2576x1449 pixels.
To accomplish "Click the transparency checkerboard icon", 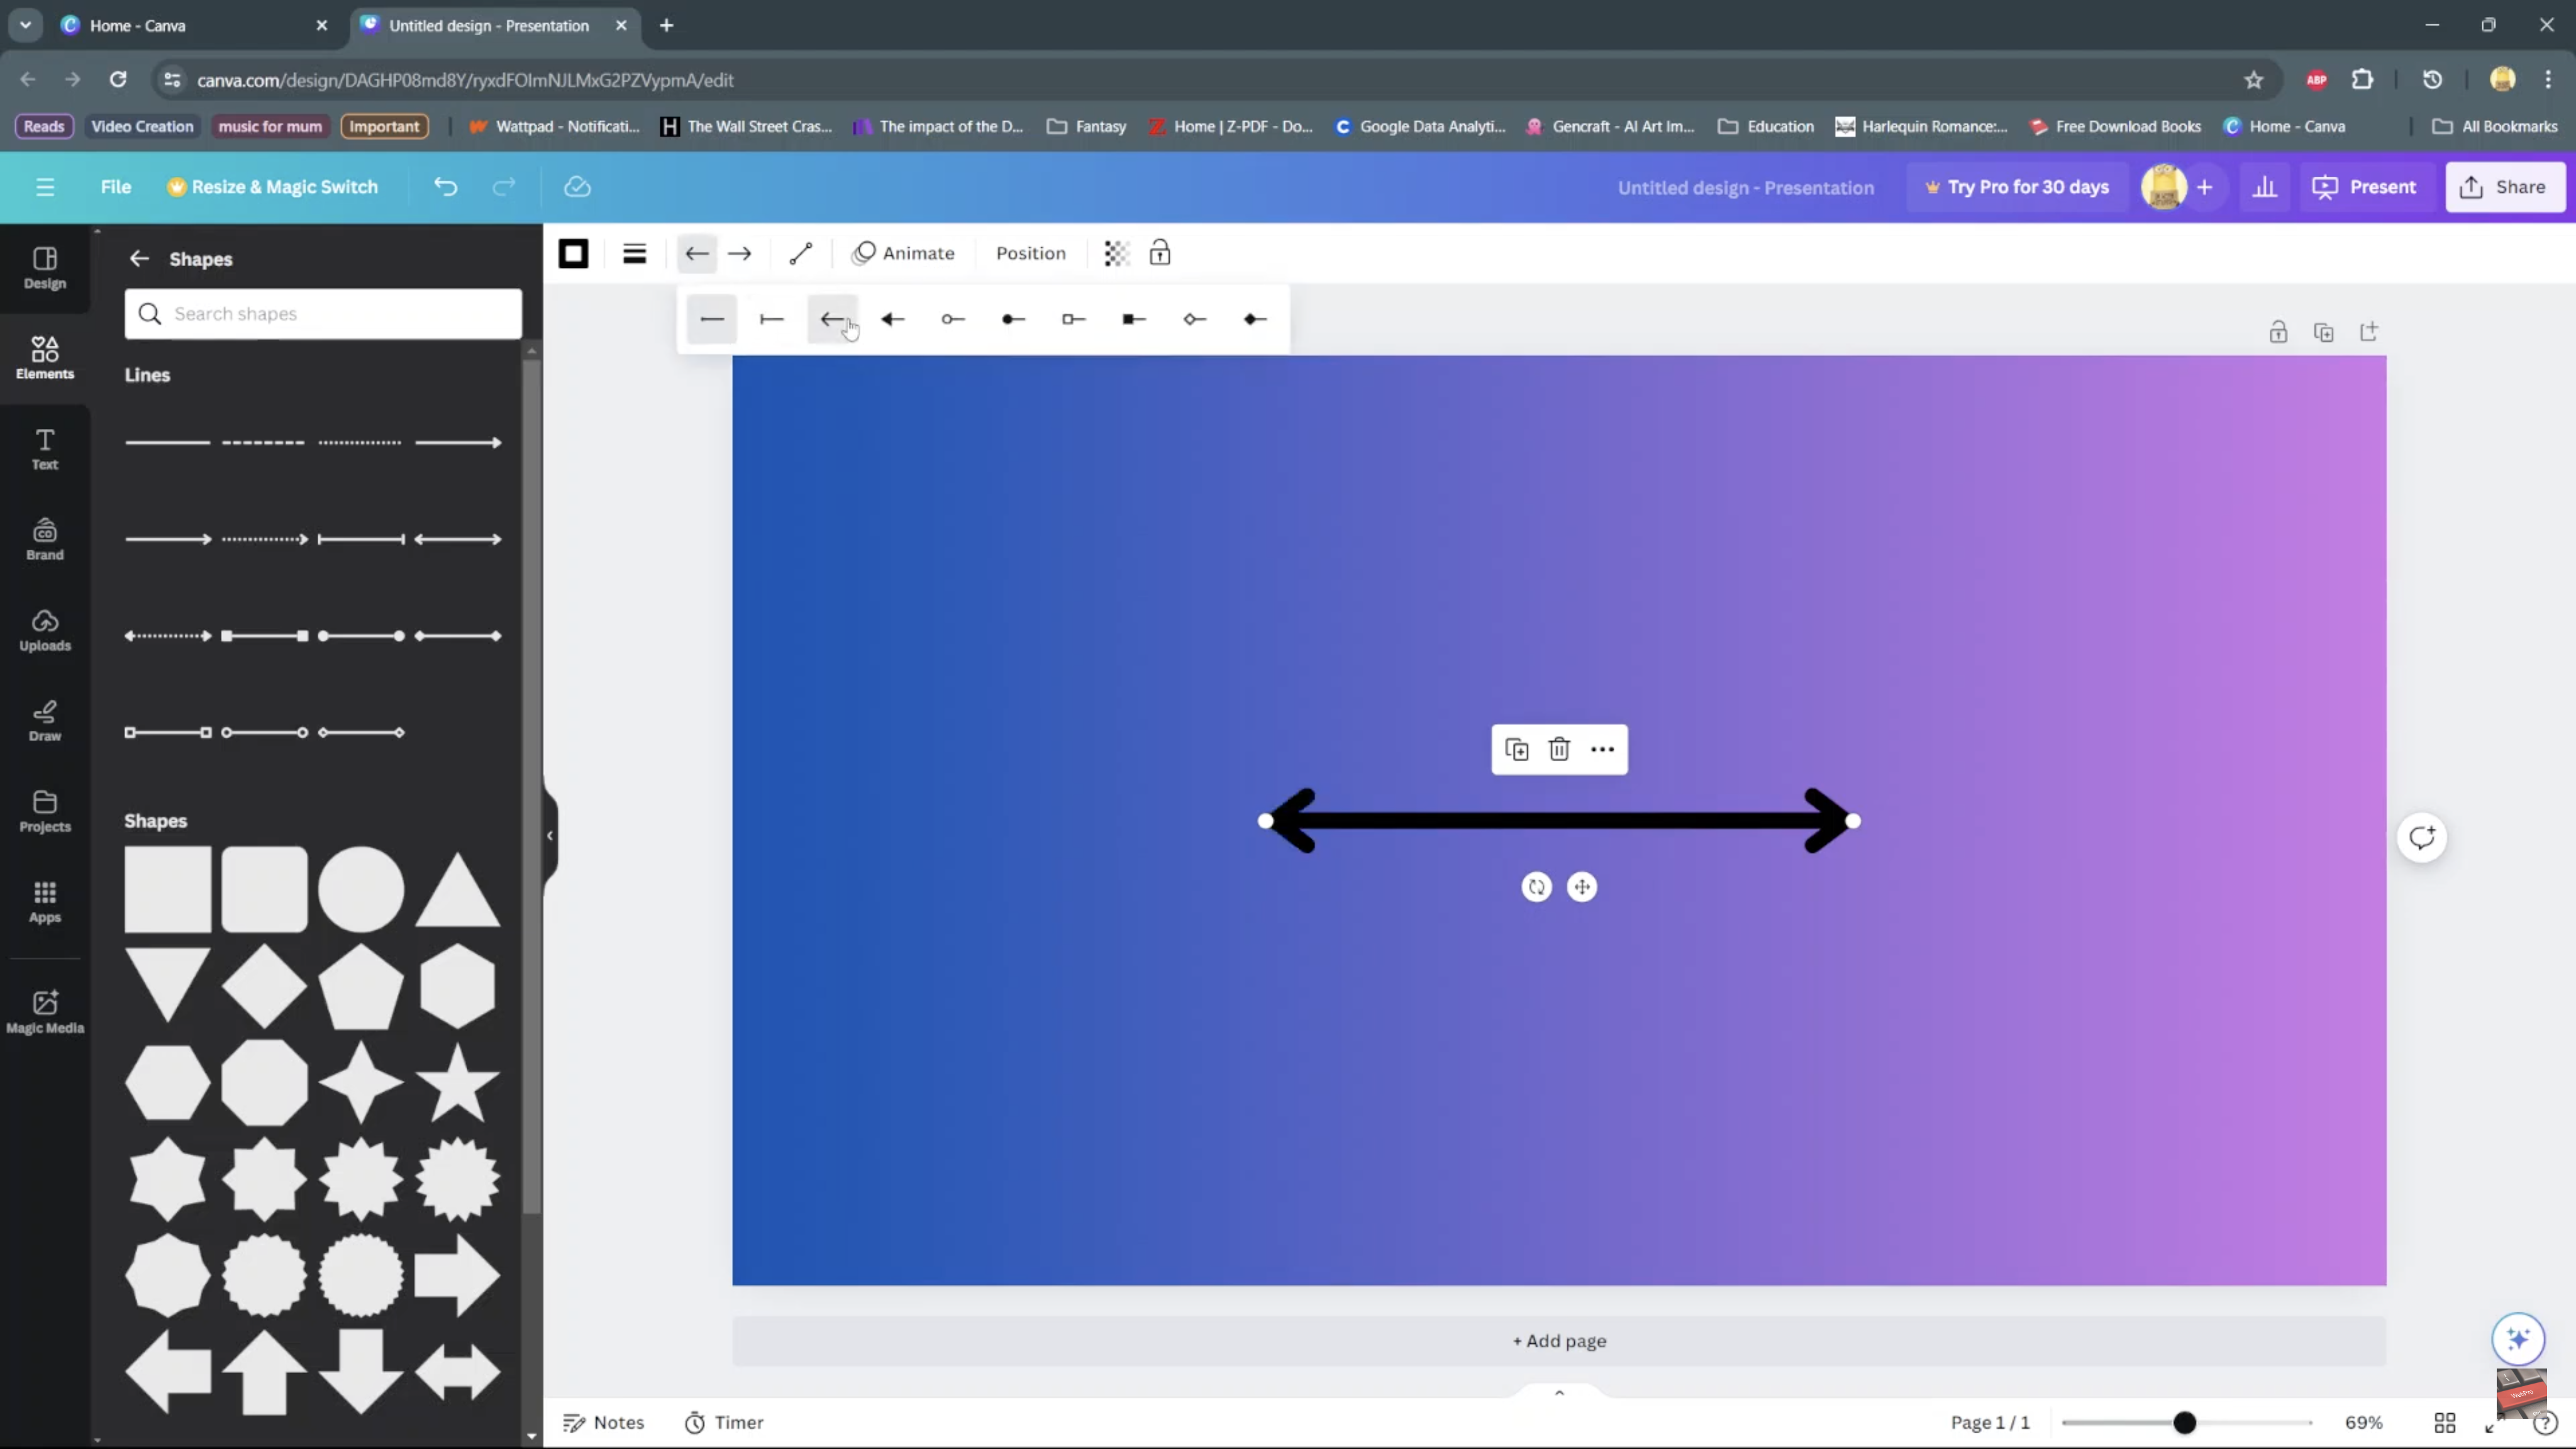I will point(1116,254).
